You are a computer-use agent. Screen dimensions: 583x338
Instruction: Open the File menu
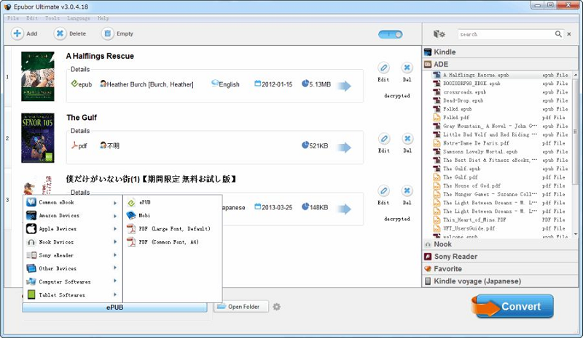coord(13,18)
